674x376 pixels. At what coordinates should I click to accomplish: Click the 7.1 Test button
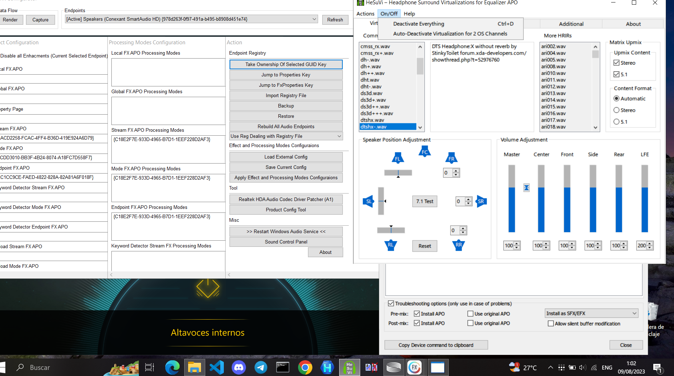point(424,201)
